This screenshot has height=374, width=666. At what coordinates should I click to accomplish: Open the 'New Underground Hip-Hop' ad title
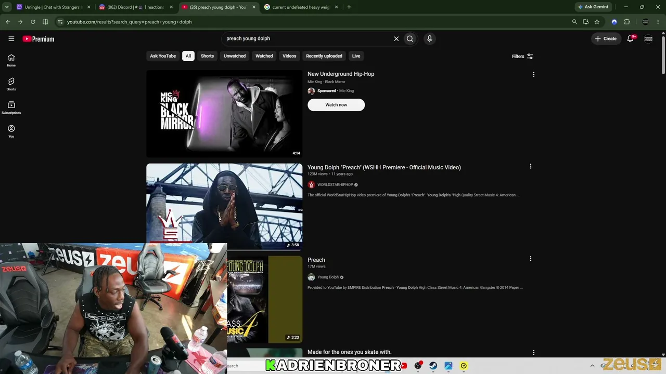tap(341, 74)
